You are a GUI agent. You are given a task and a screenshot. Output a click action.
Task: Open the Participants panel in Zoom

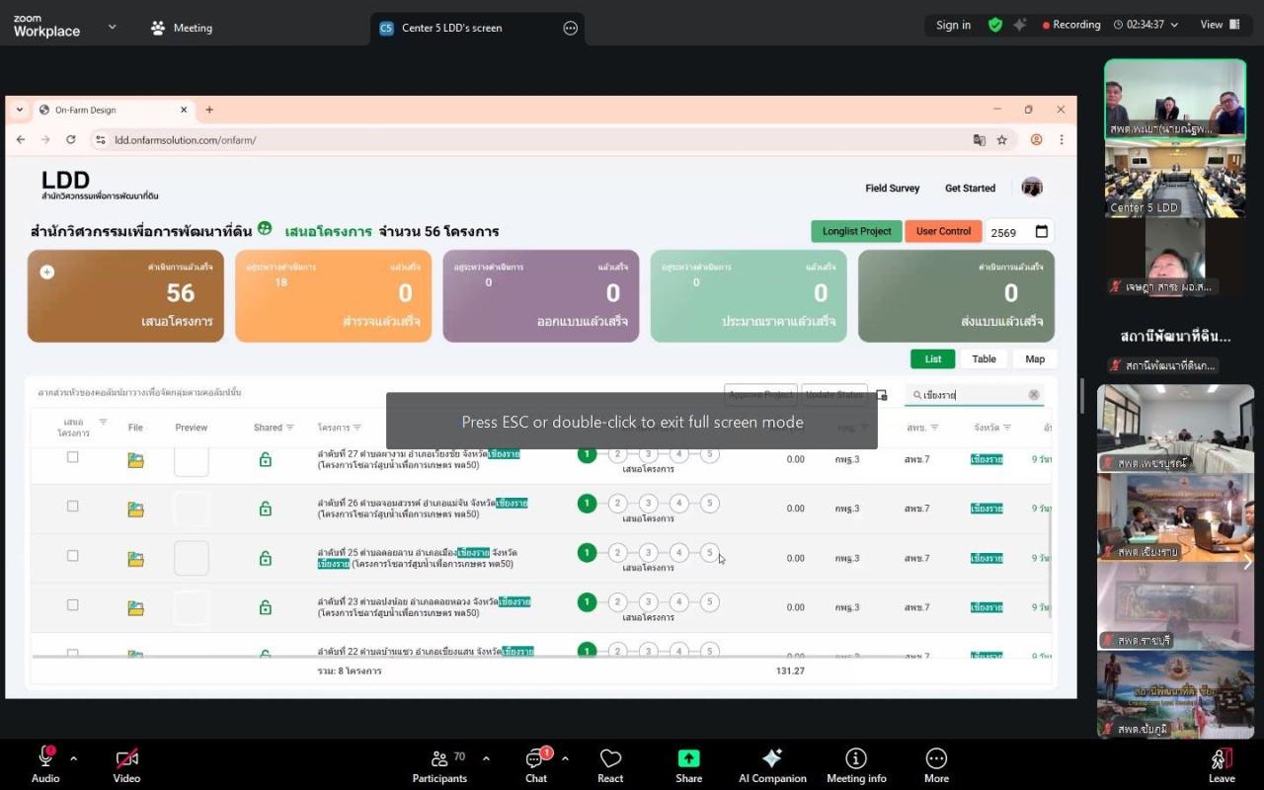[439, 765]
